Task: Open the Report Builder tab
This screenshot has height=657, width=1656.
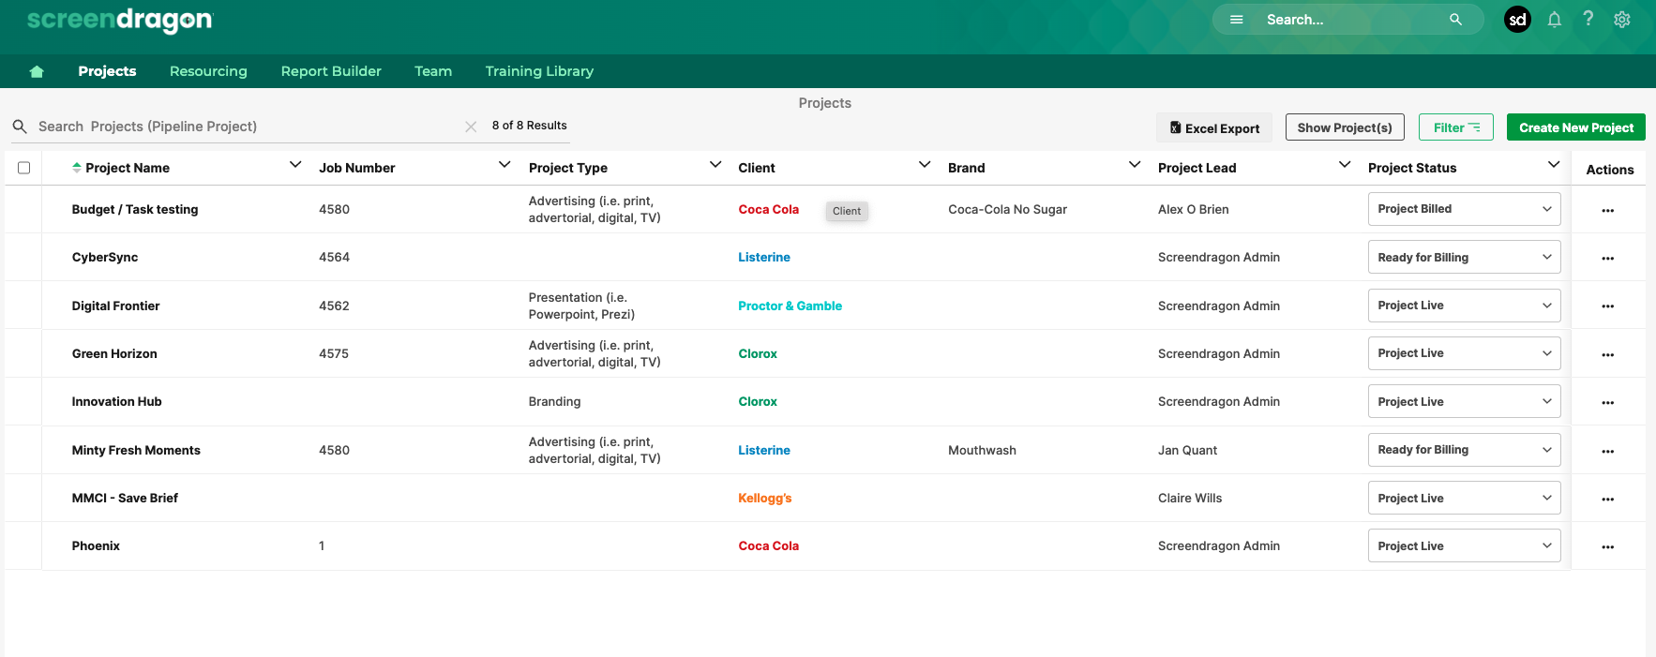Action: pos(331,71)
